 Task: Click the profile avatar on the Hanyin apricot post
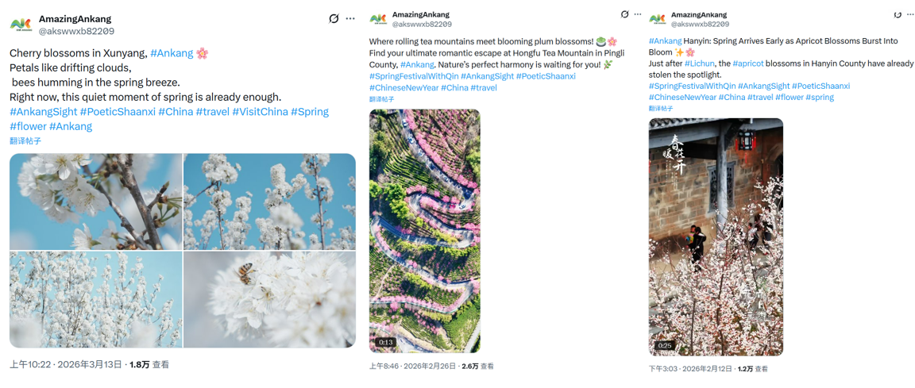click(657, 19)
